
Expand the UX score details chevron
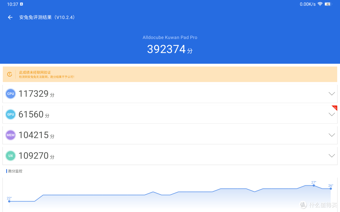331,156
